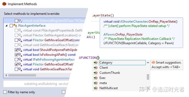Select NetMulticast from the suggestion list
This screenshot has width=189, height=97.
109,88
